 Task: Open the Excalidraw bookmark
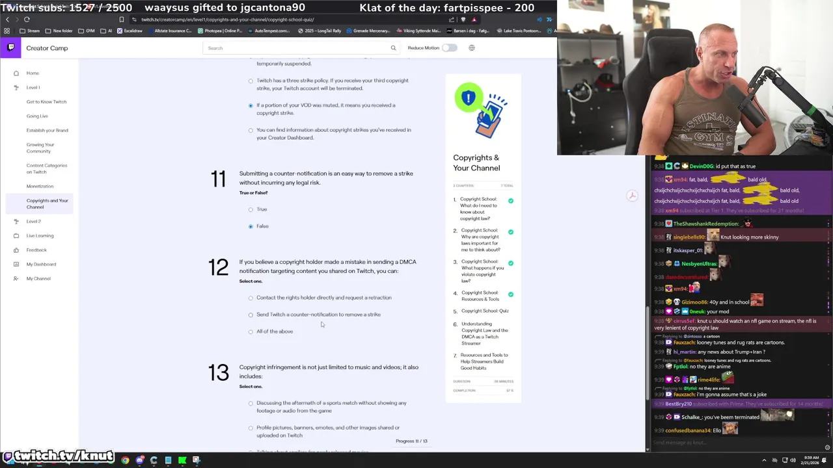[x=130, y=31]
